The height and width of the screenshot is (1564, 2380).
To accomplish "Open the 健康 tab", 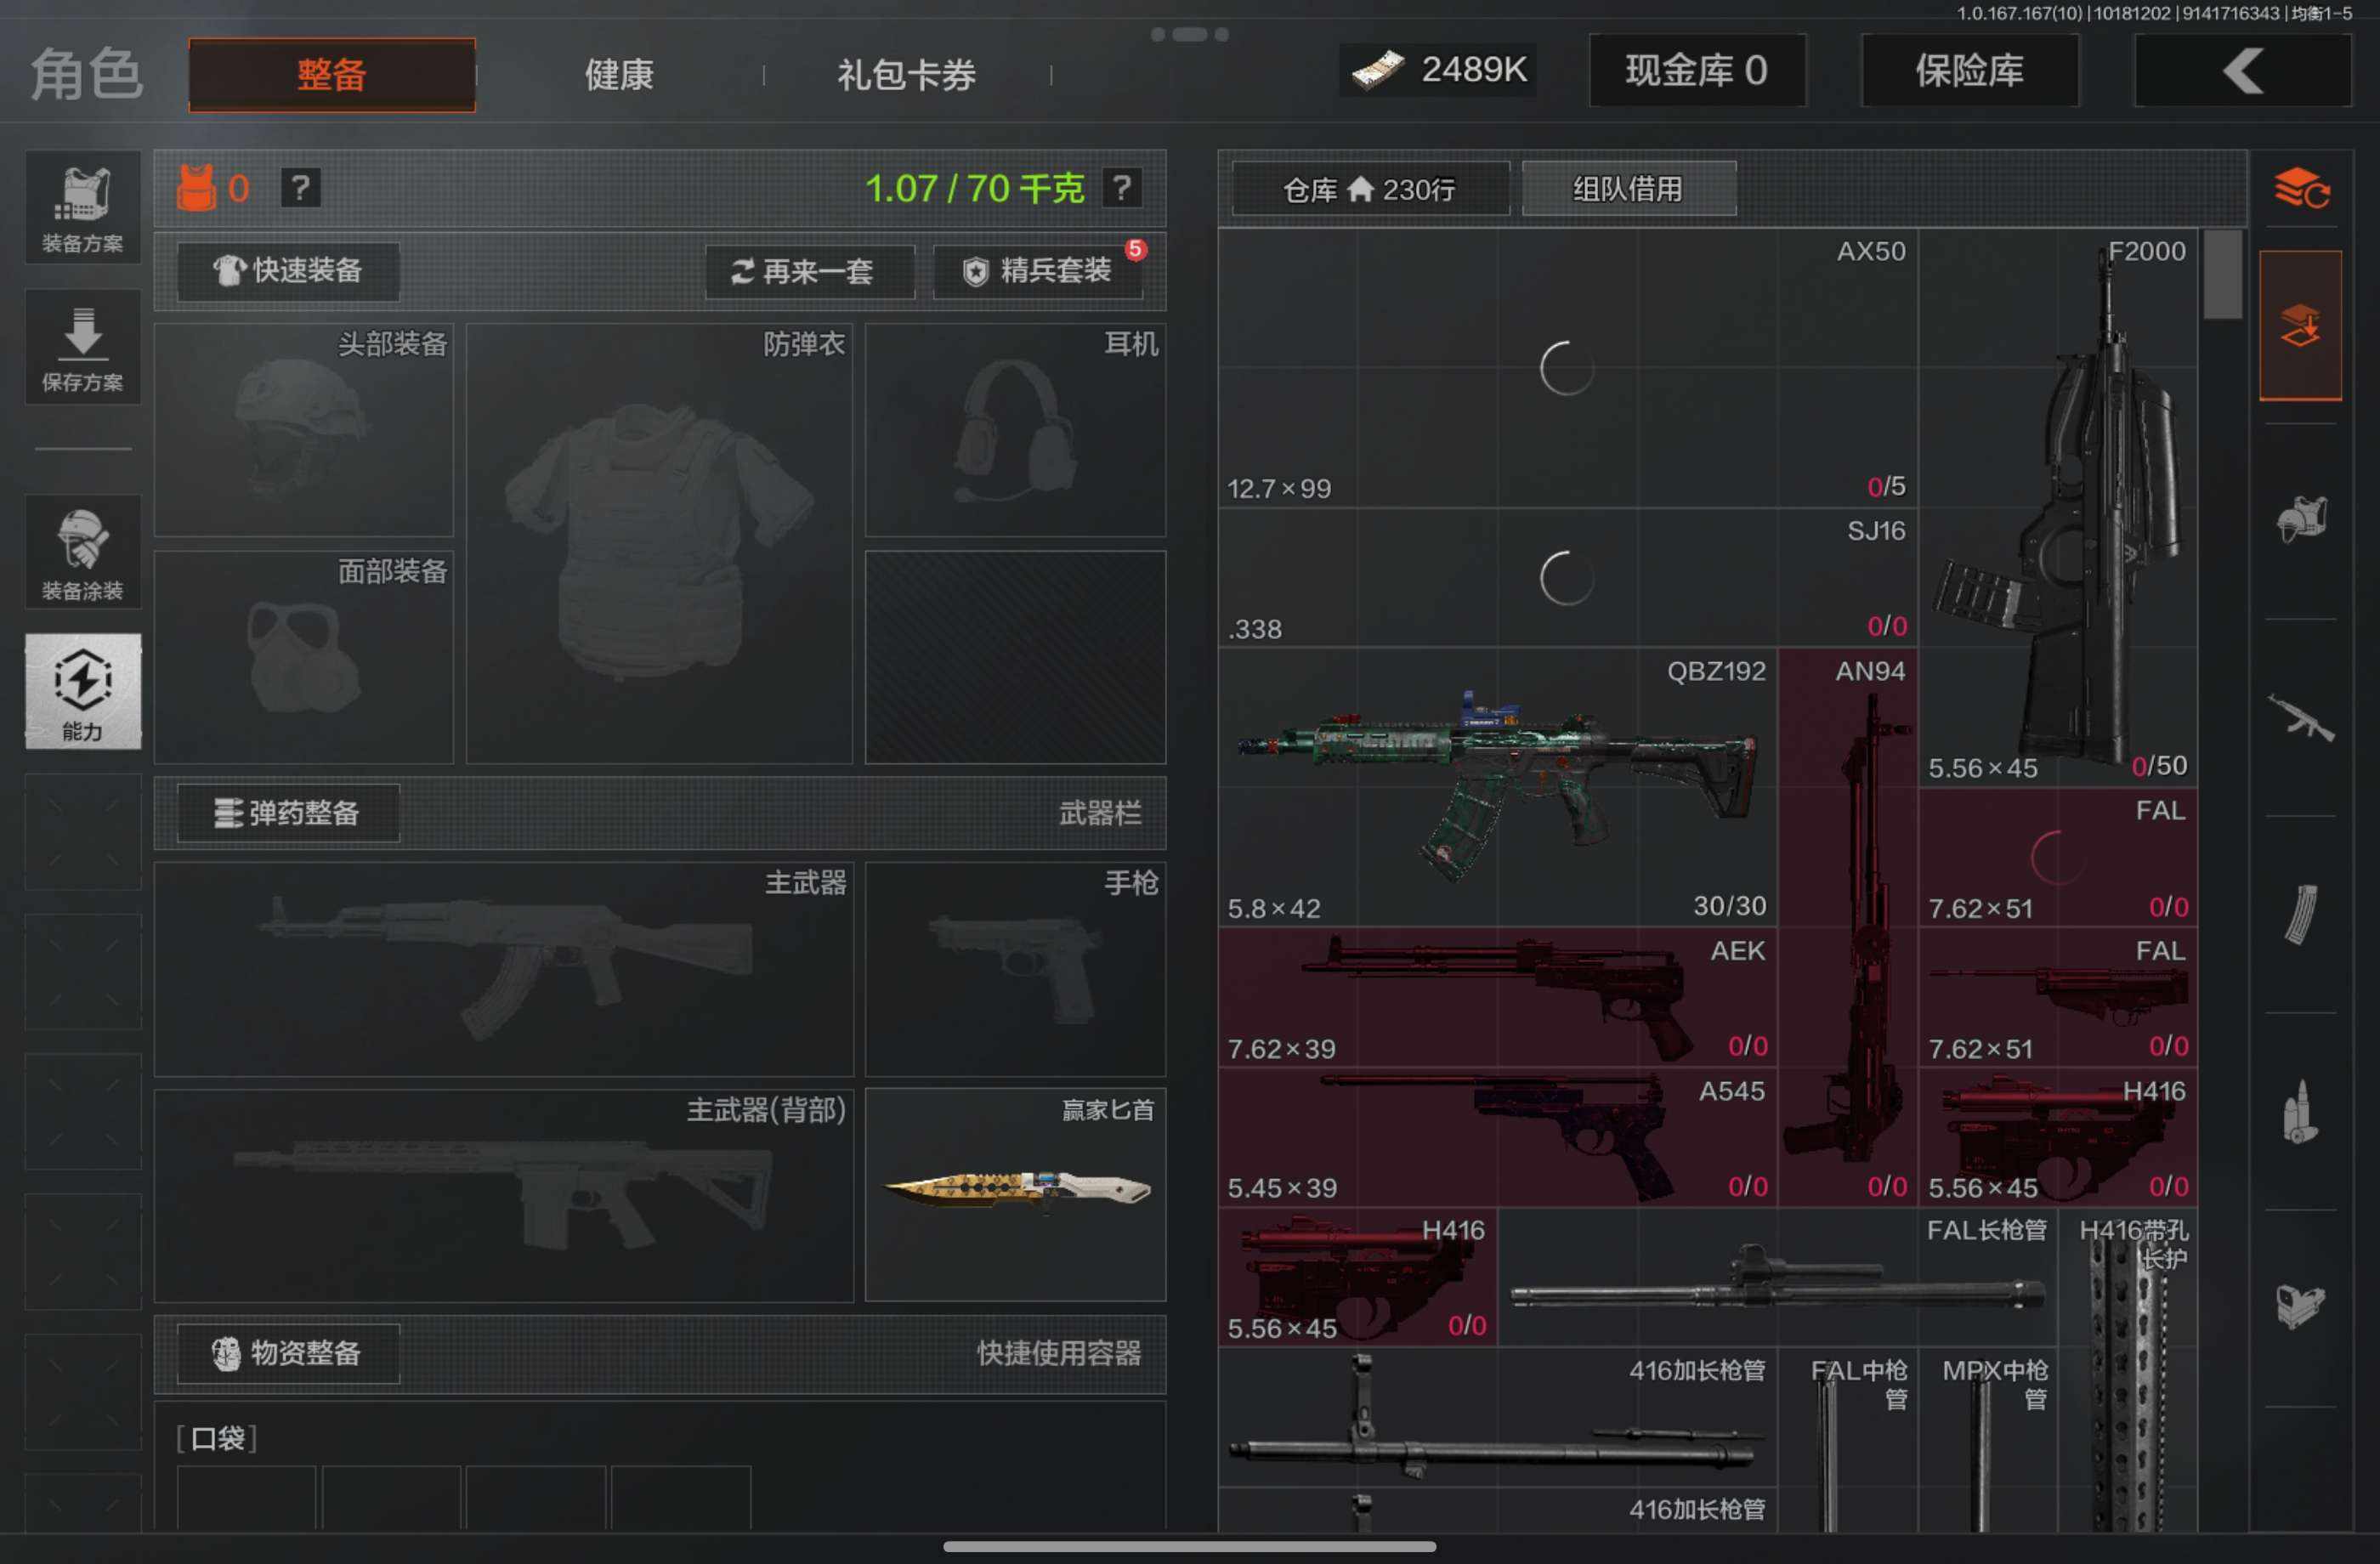I will point(619,75).
